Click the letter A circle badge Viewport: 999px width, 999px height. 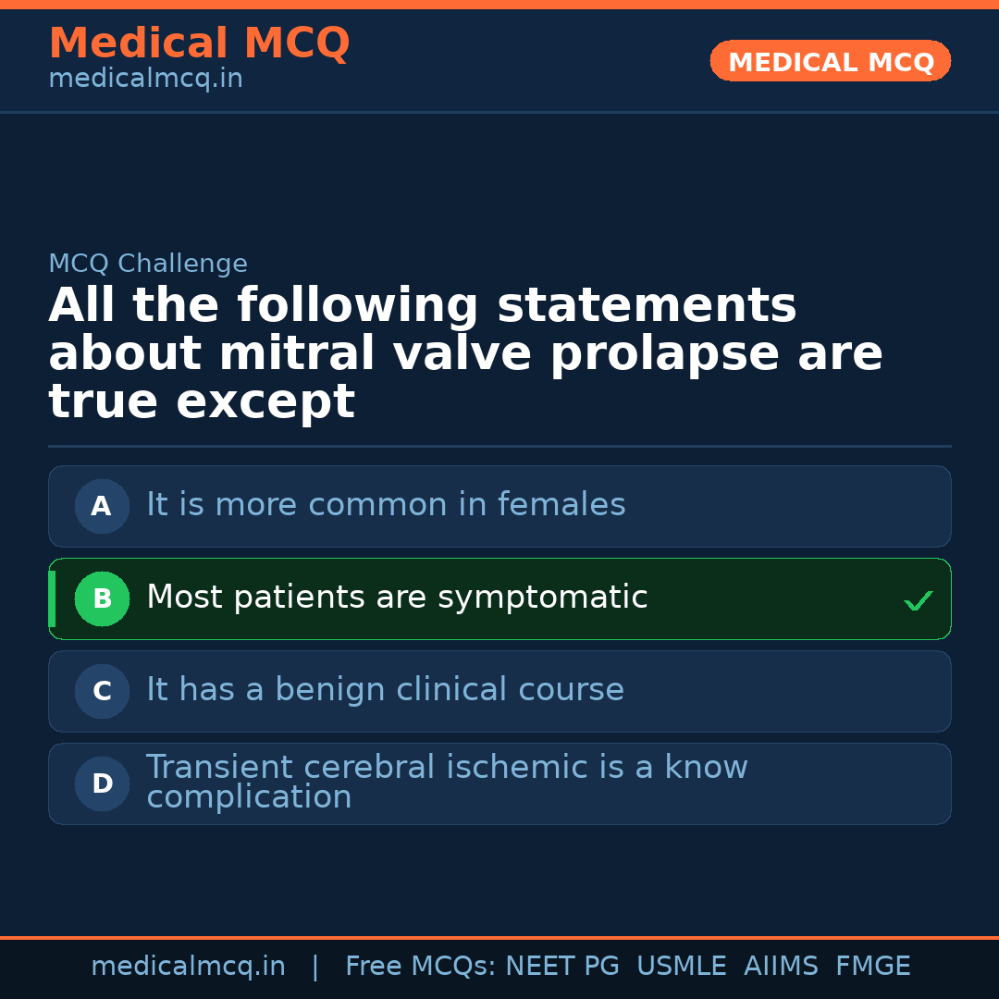(x=102, y=507)
